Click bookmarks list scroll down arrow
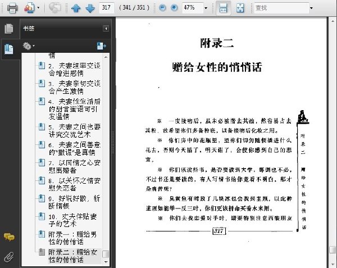 [x=106, y=262]
